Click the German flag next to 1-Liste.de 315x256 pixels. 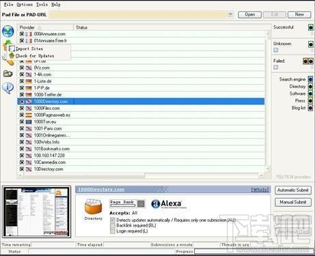click(29, 81)
